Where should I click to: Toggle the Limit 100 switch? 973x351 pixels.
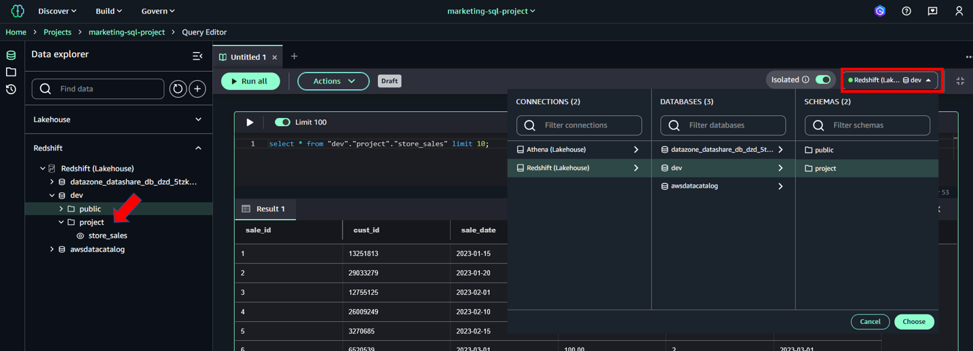click(x=282, y=122)
